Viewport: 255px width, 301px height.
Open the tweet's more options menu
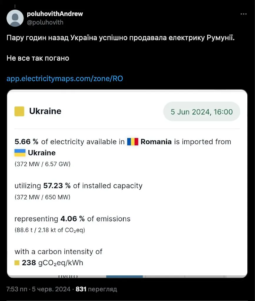(244, 14)
